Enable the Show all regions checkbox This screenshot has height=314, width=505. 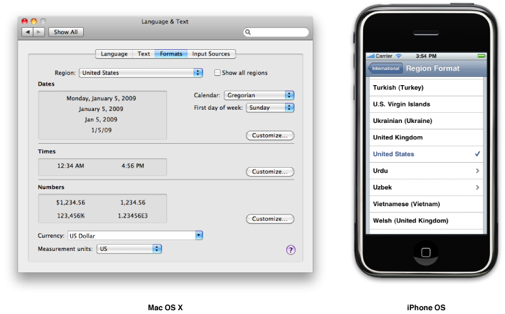tap(218, 73)
